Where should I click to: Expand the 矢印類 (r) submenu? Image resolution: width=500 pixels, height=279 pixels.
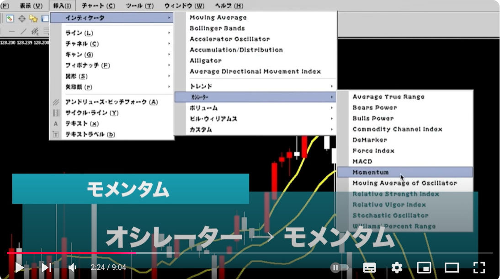[112, 87]
